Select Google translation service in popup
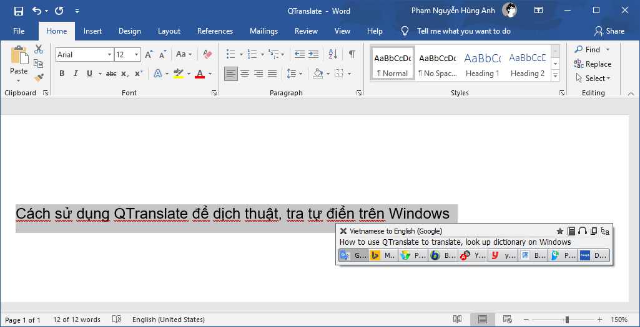The image size is (640, 327). (x=353, y=256)
